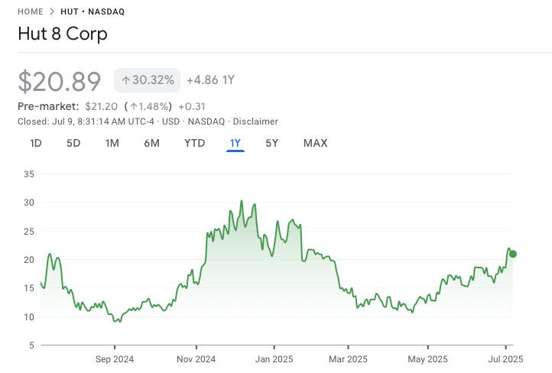The width and height of the screenshot is (552, 373).
Task: Click the 30 y-axis label
Action: tap(29, 203)
